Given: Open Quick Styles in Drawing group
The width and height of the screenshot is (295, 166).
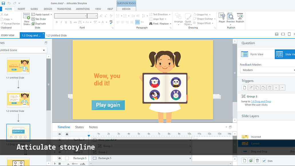Looking at the screenshot, I should [188, 19].
